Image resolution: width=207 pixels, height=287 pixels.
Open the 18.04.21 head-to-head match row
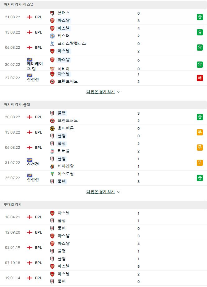(103, 217)
